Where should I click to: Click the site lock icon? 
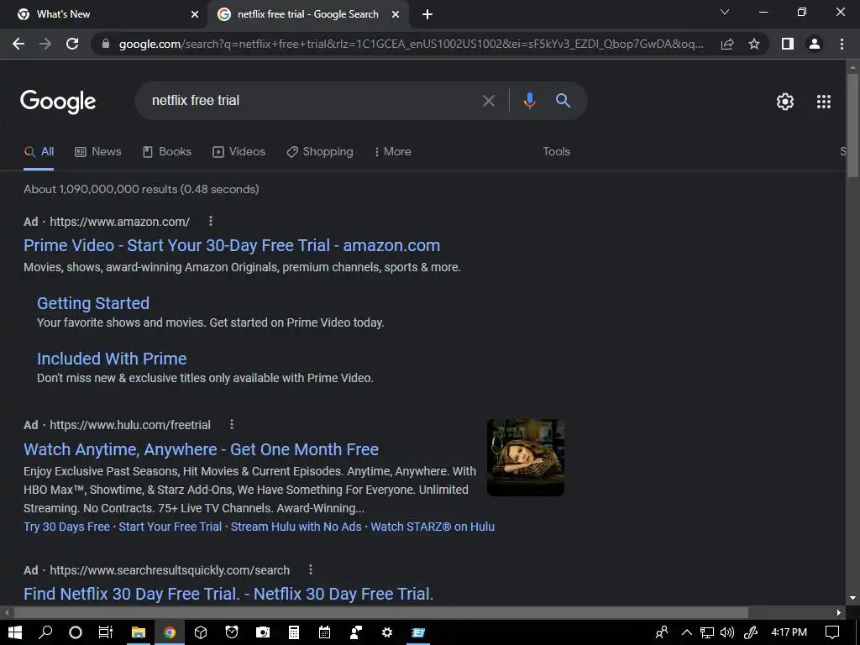[106, 44]
